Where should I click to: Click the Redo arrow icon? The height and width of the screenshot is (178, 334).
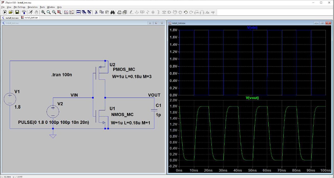pos(191,12)
